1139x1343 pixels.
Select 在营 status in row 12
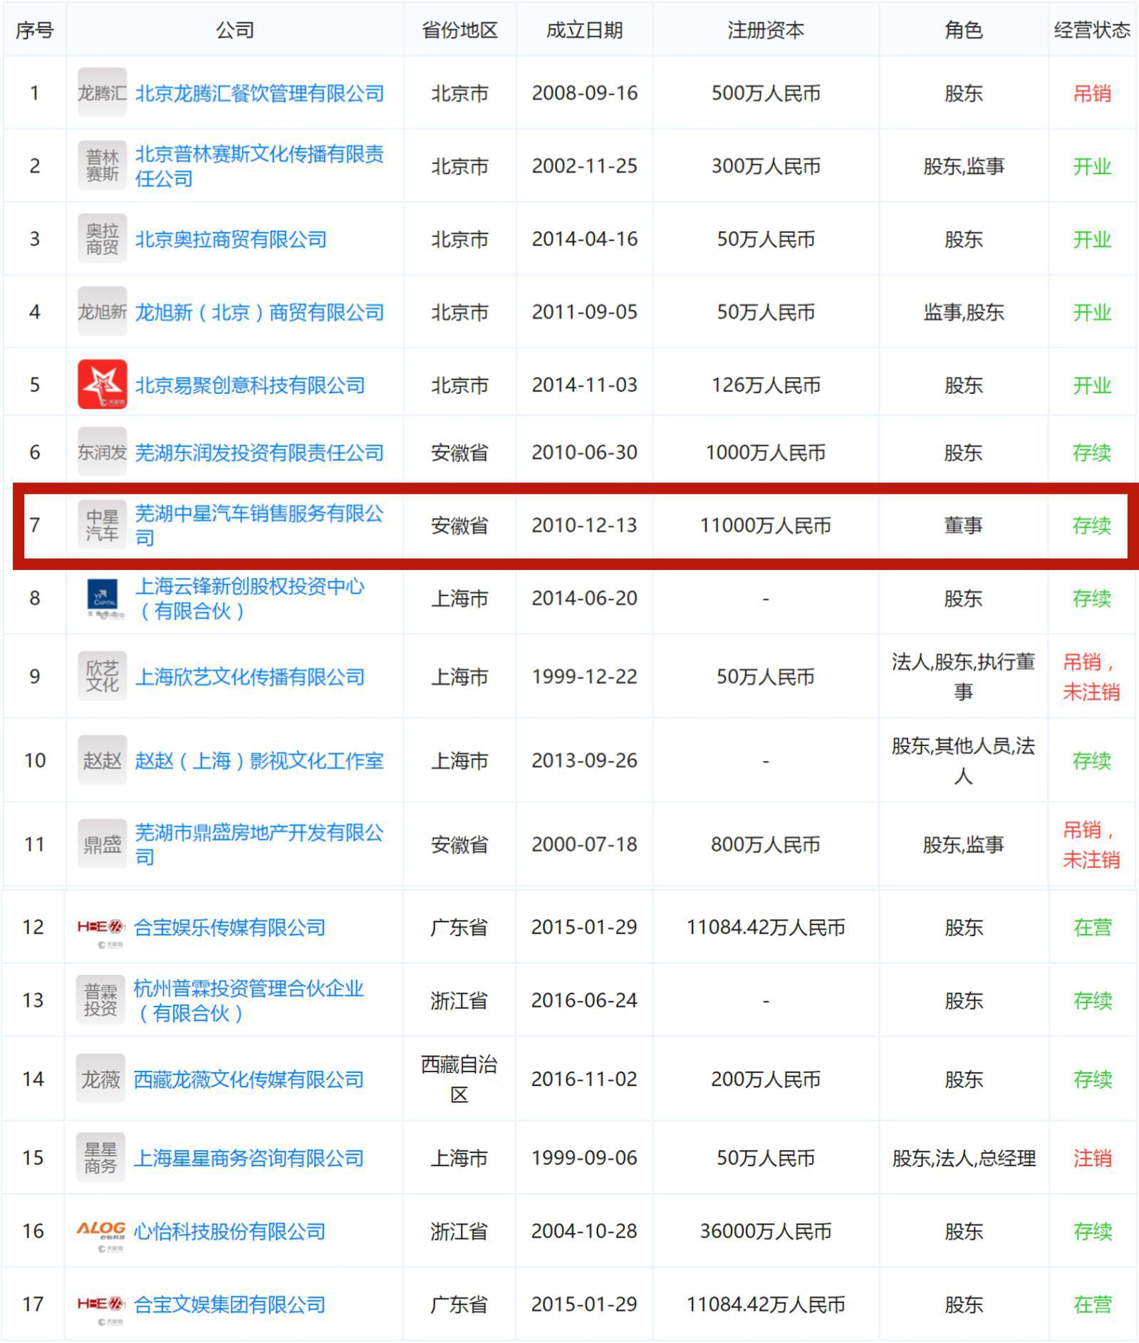pos(1092,928)
